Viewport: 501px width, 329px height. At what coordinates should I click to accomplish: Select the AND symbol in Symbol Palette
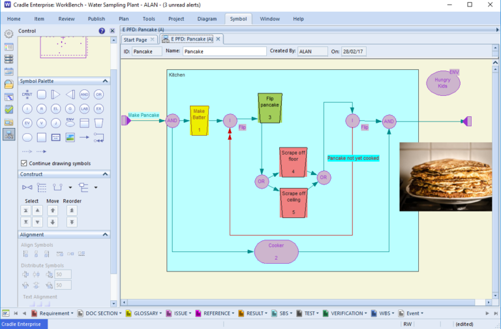[x=84, y=95]
